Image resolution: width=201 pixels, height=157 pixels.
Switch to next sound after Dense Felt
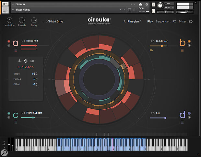tap(25, 41)
